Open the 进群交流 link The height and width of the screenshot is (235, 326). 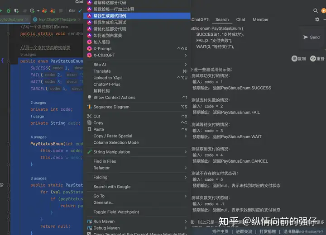coord(244,231)
